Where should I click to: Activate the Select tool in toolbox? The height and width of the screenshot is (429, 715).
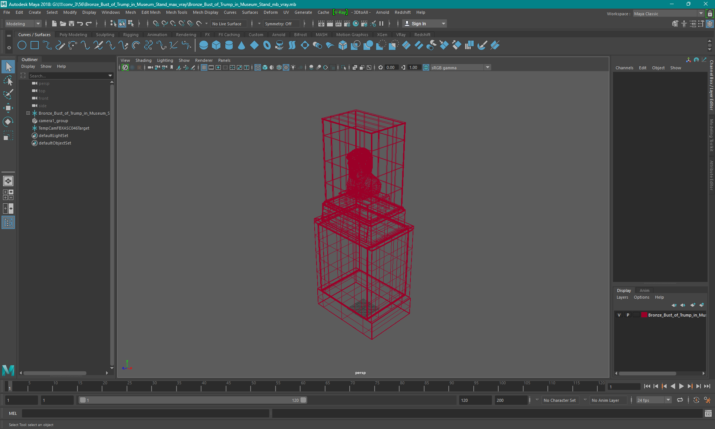click(8, 67)
